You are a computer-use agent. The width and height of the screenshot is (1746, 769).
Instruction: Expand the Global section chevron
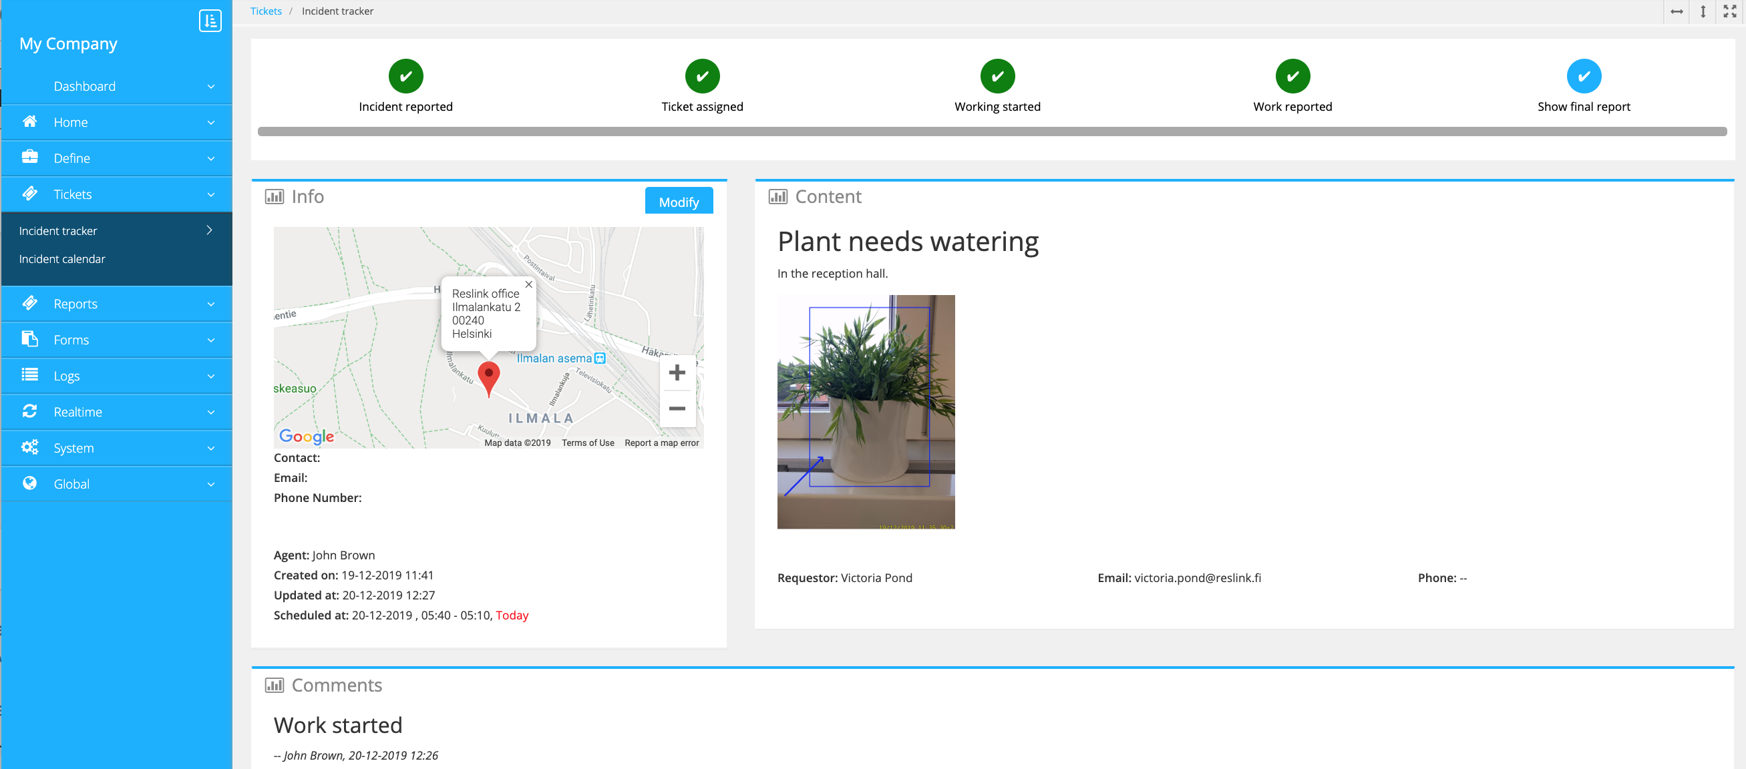click(x=211, y=485)
